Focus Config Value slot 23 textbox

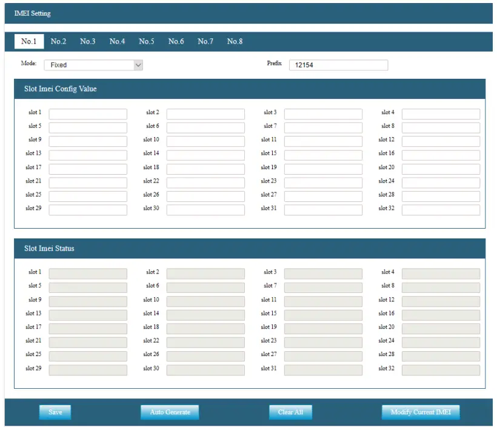[323, 183]
